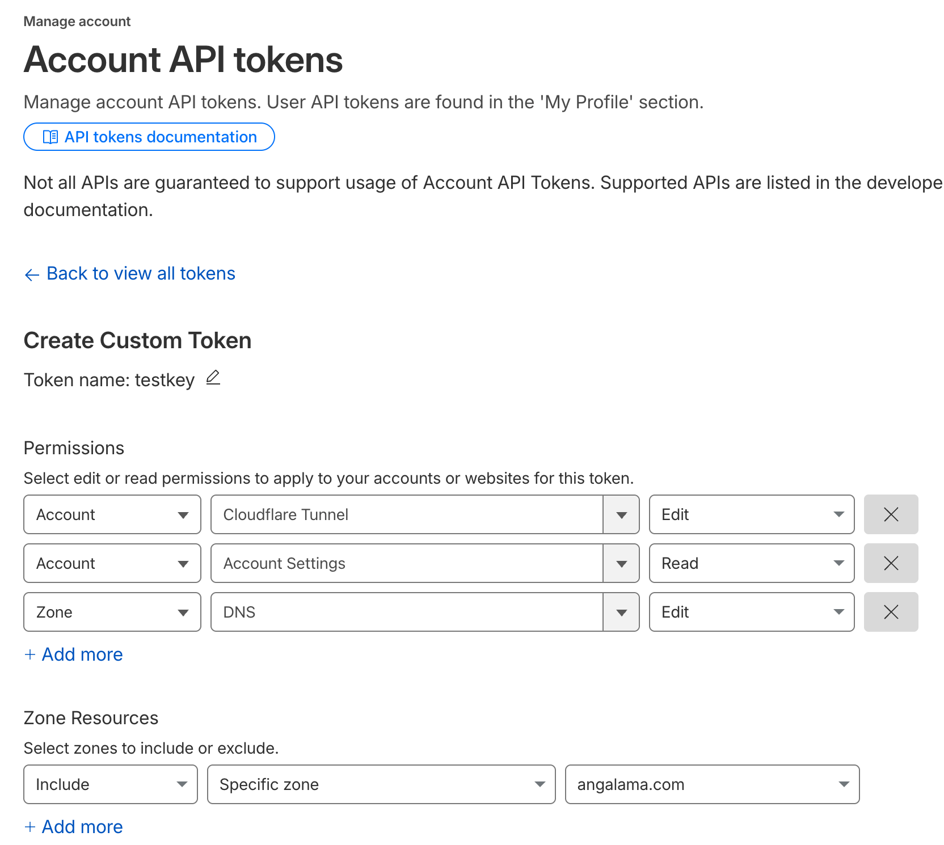Remove the Account Settings permission row
Viewport: 944px width, 845px height.
tap(891, 563)
